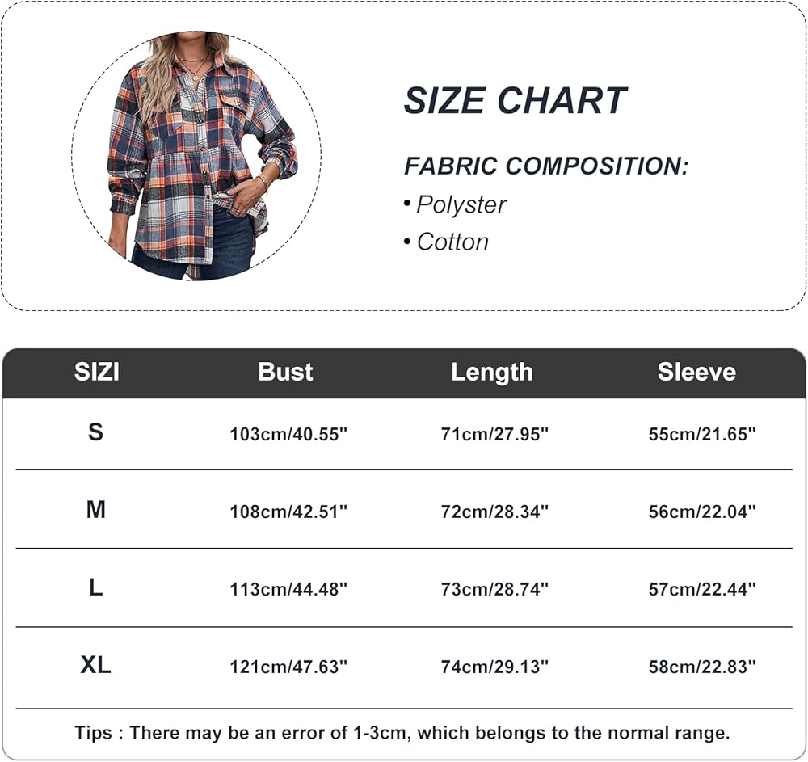This screenshot has height=762, width=808.
Task: Click the Tips note about 1-3cm error
Action: coord(402,733)
